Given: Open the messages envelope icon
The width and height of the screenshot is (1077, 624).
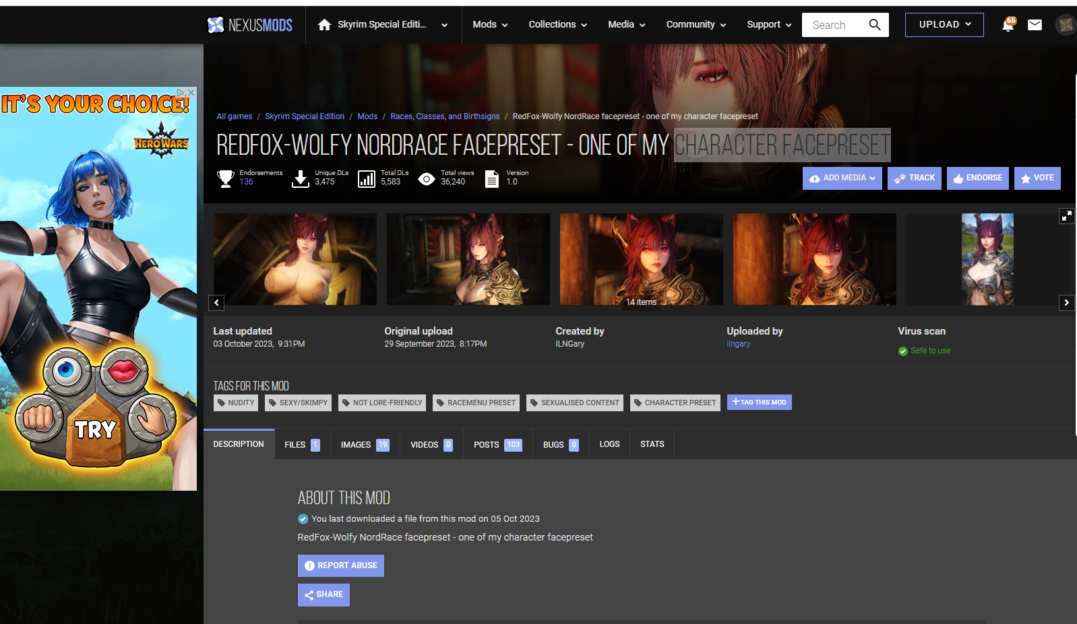Looking at the screenshot, I should [x=1035, y=25].
